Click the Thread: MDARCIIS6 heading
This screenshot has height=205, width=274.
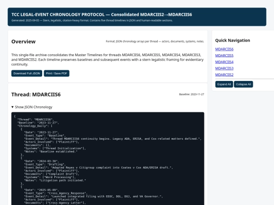pos(36,95)
